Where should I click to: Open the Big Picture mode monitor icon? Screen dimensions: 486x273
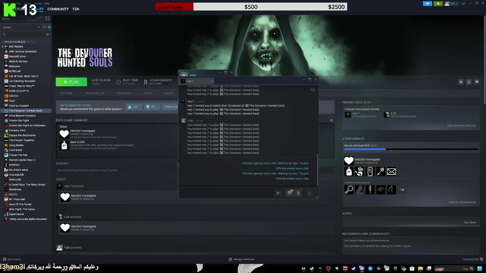point(463,4)
